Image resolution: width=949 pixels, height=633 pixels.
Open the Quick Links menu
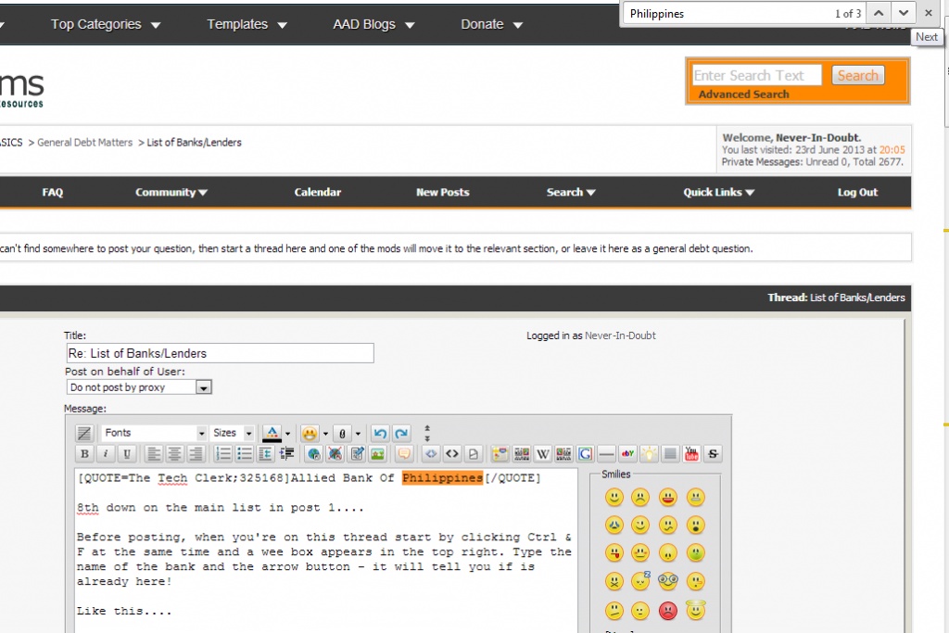pyautogui.click(x=718, y=193)
